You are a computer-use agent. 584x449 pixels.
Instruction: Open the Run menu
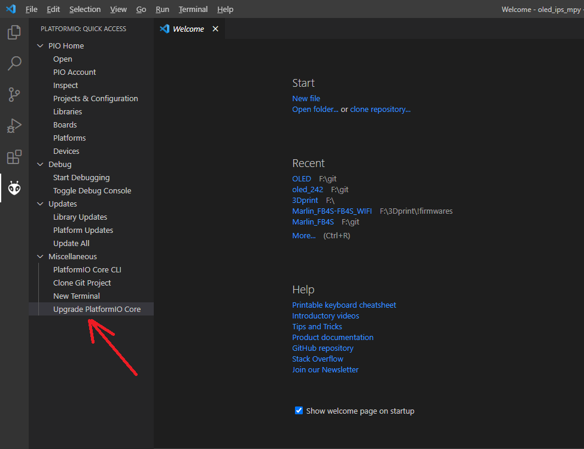coord(162,10)
